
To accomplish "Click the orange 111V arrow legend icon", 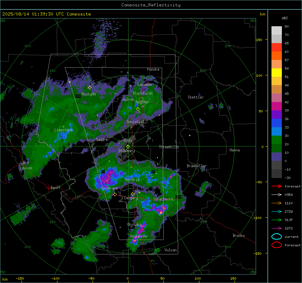I will coord(276,203).
